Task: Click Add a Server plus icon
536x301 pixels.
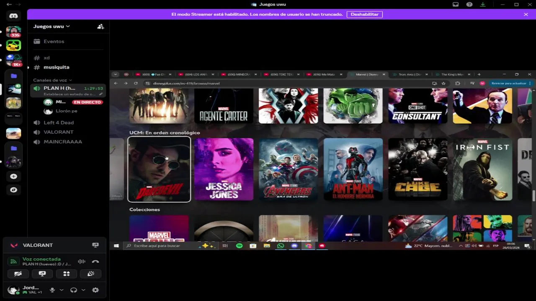Action: click(x=13, y=176)
